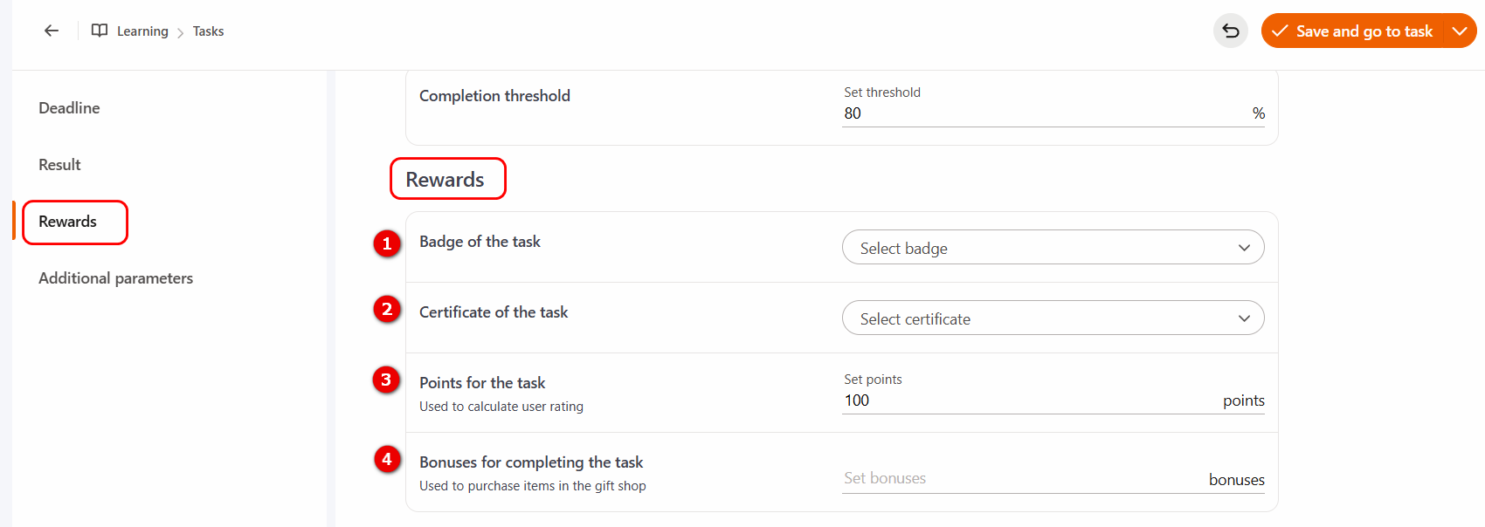Go to the Result section
Viewport: 1485px width, 527px height.
tap(59, 165)
